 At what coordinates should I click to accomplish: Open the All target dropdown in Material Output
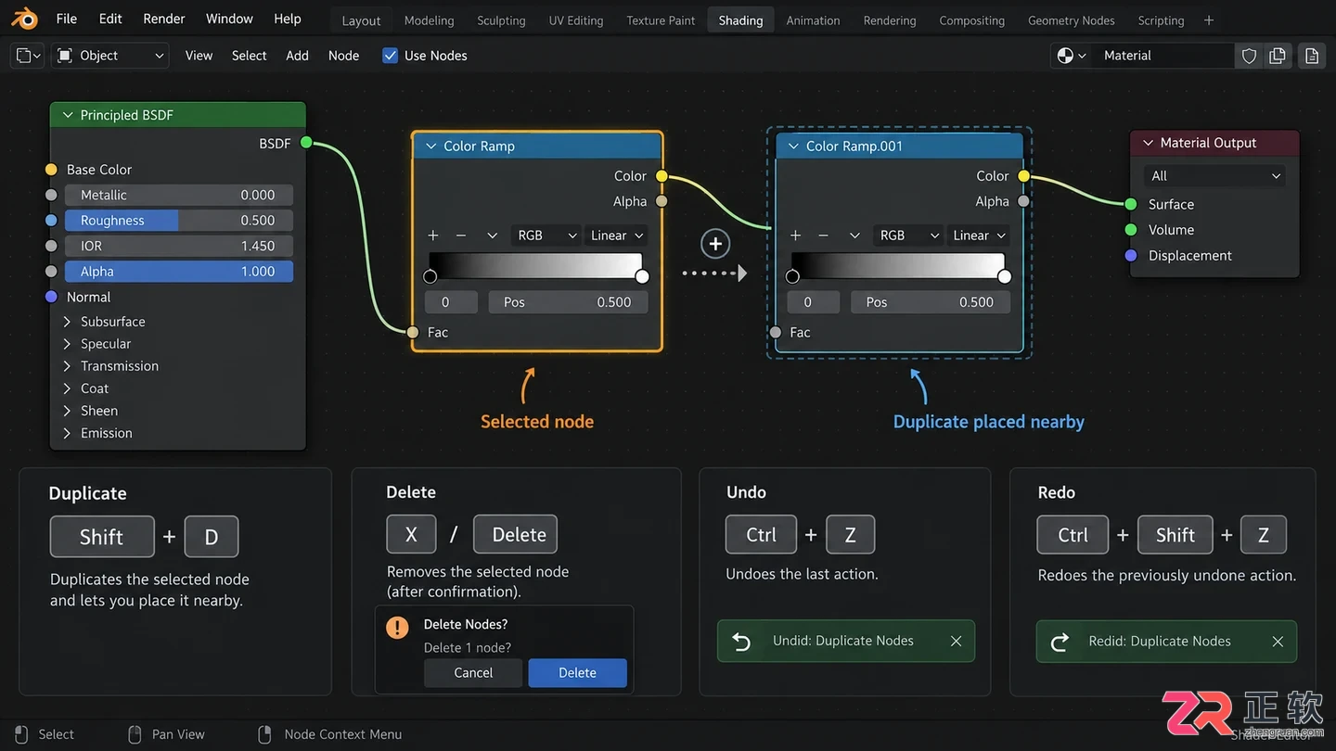click(1214, 176)
